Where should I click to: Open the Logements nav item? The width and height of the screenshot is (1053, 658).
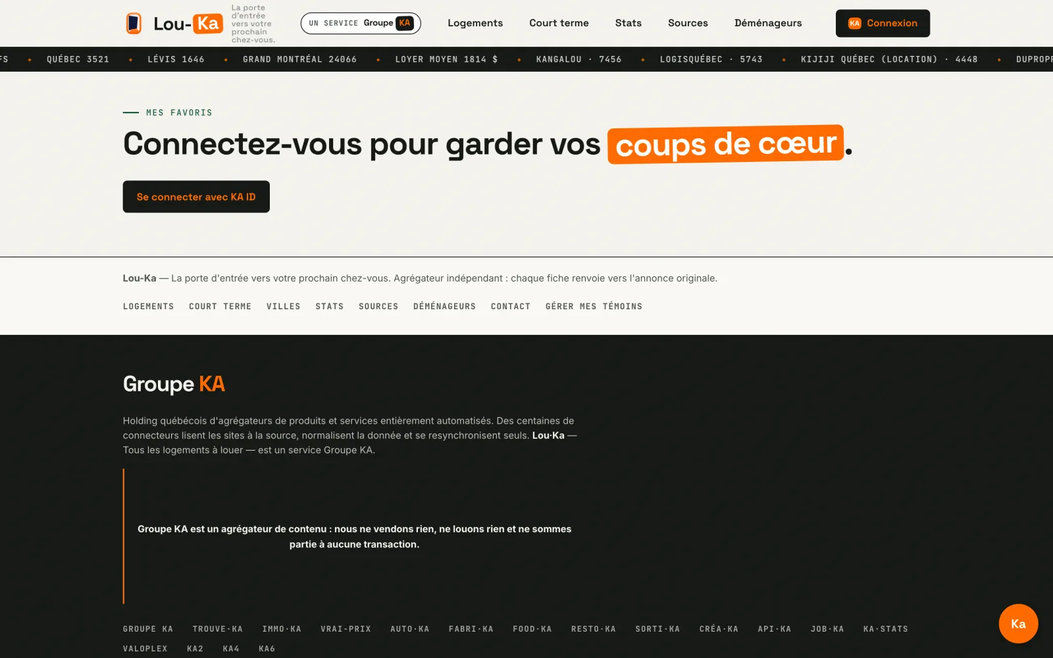[475, 23]
